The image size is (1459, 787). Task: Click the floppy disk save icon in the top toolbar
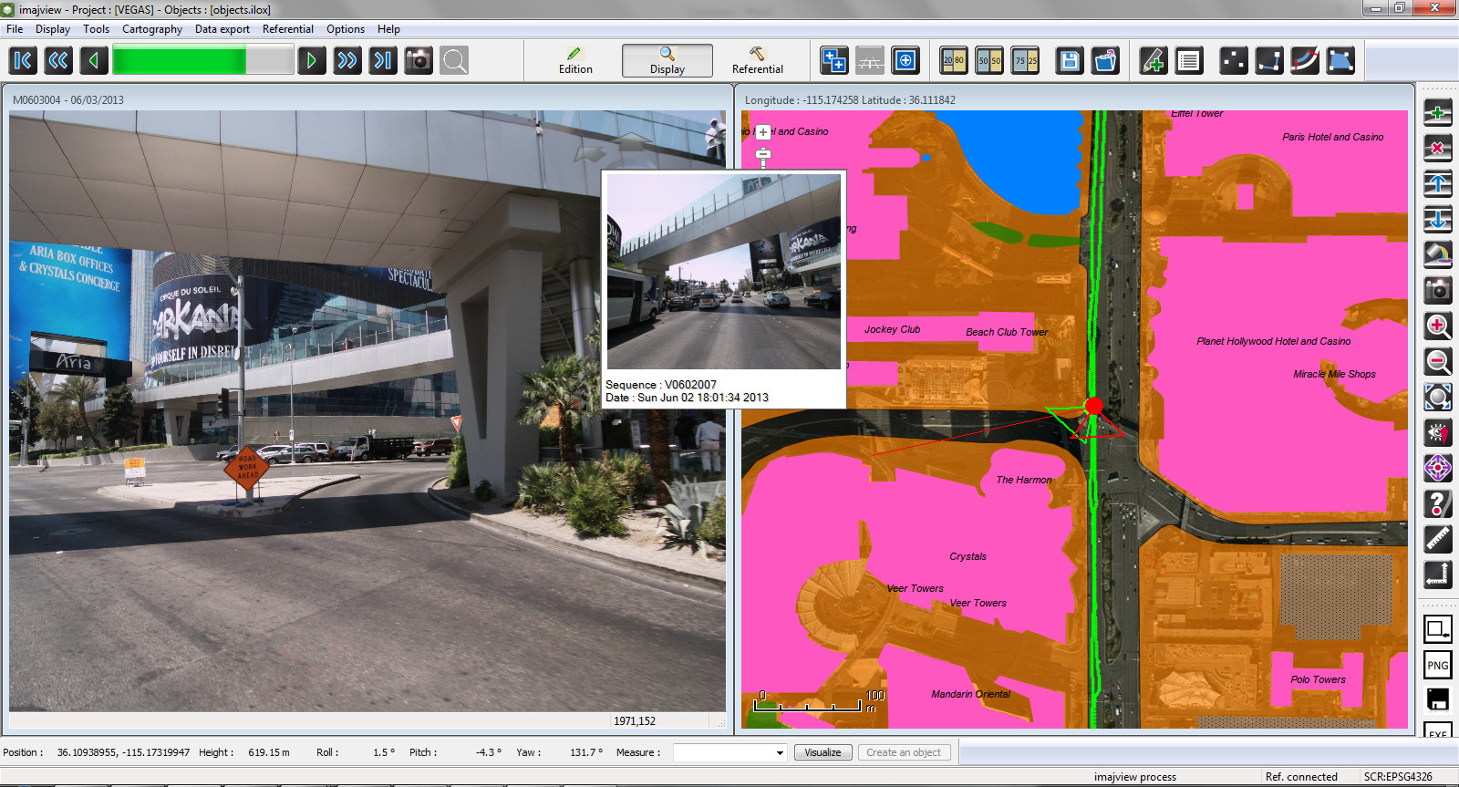click(1070, 61)
